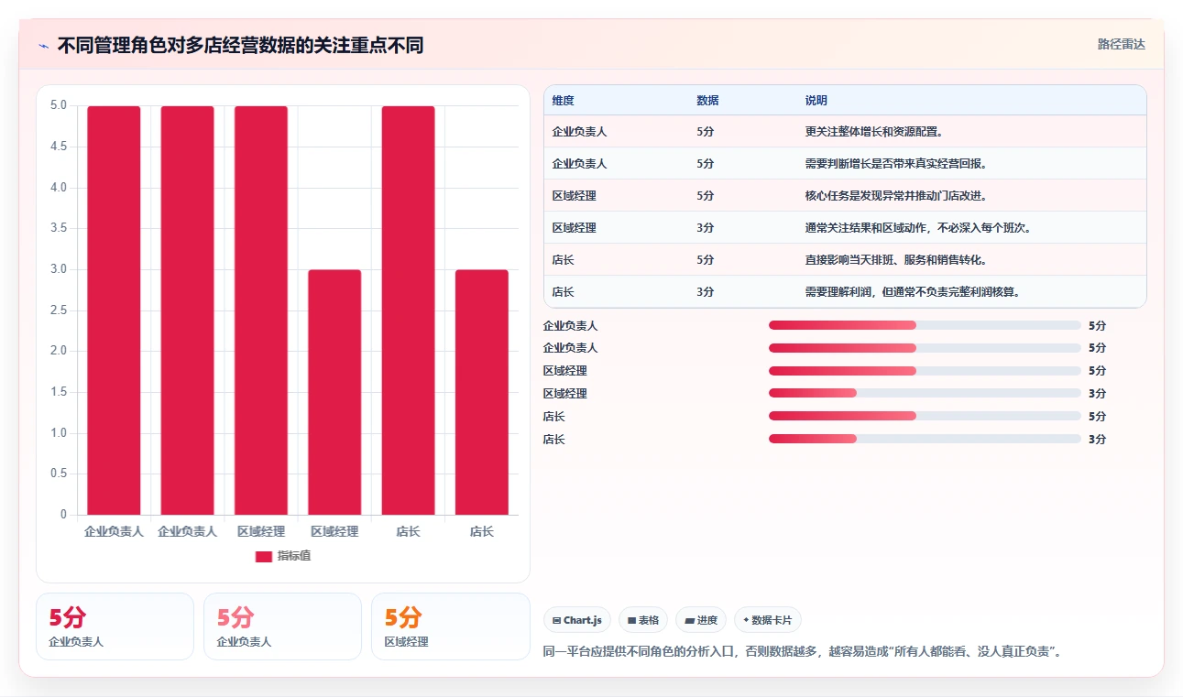1183x697 pixels.
Task: Select the orange 5分 区域经理 data card
Action: (450, 626)
